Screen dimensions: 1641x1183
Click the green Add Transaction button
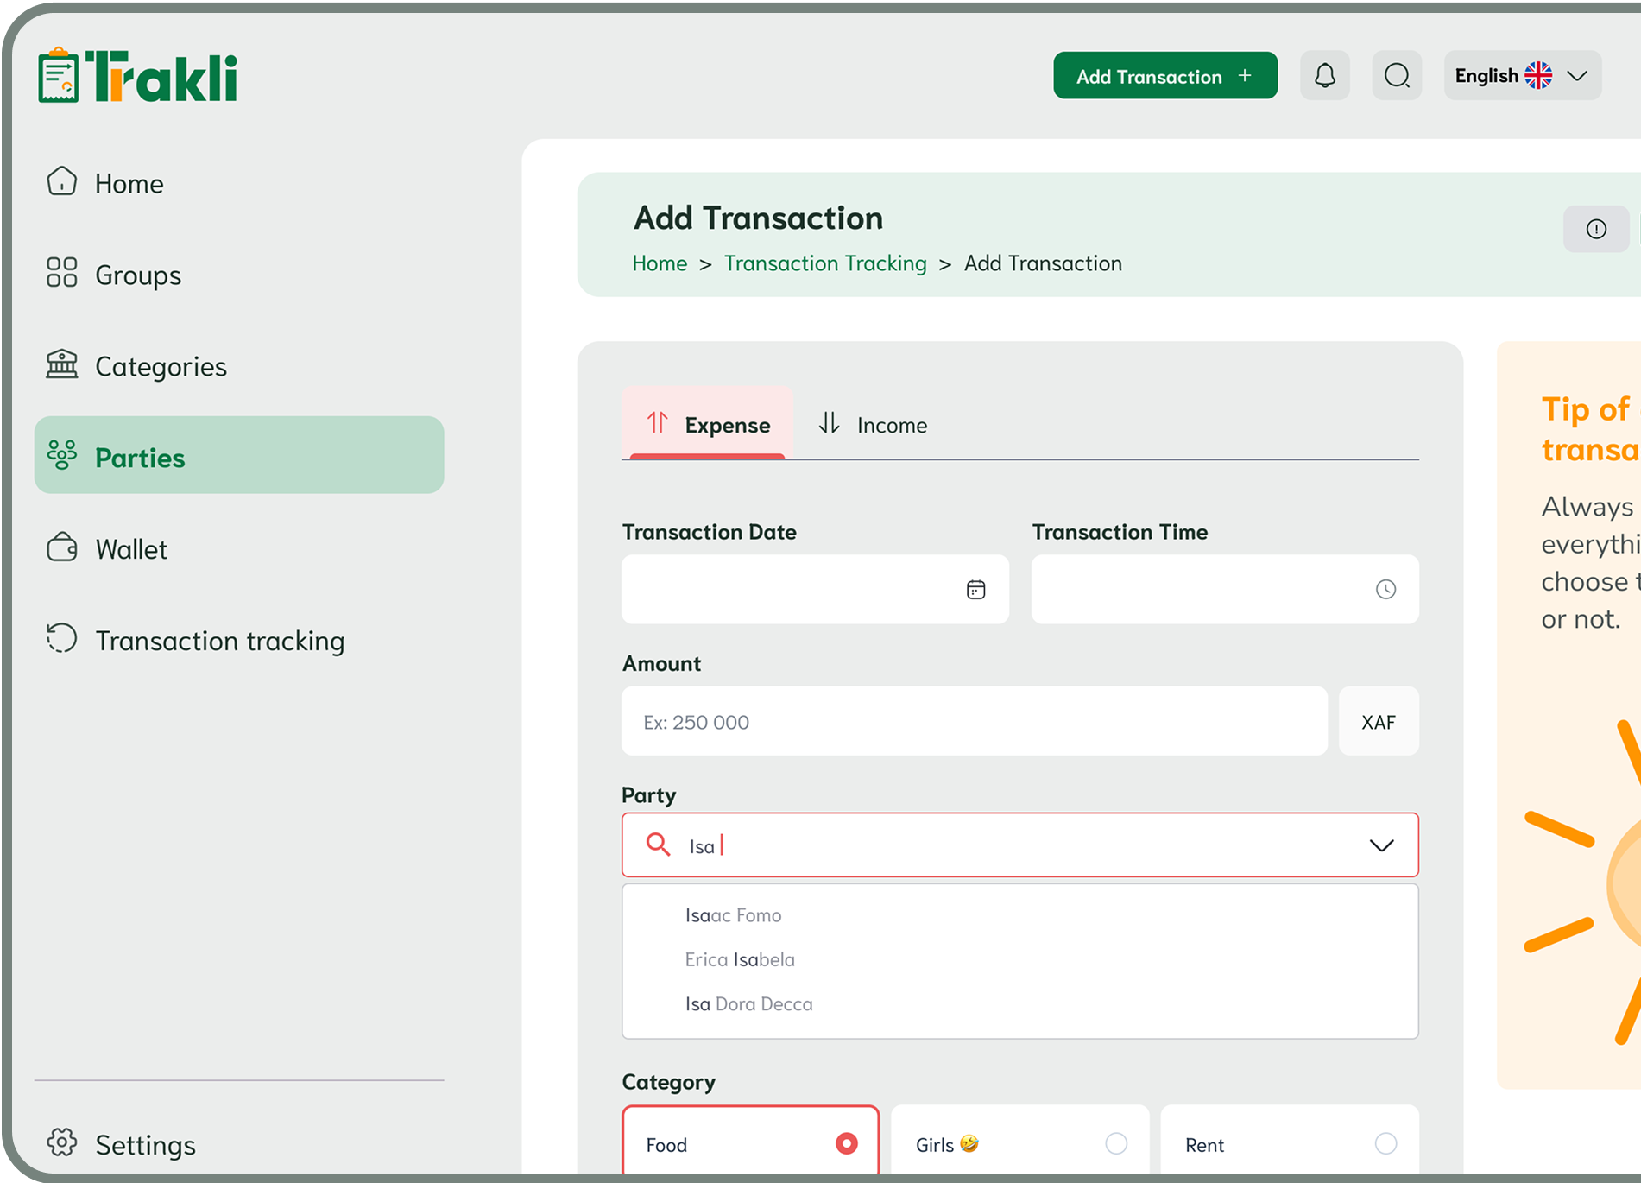(1164, 76)
